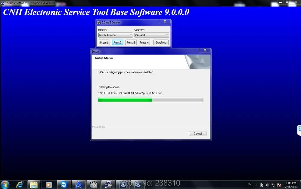Image resolution: width=301 pixels, height=189 pixels.
Task: Open Action Center flag tray icon
Action: tap(279, 185)
